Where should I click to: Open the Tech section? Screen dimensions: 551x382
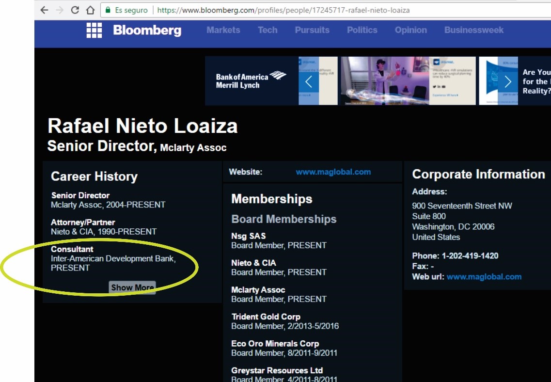point(268,30)
